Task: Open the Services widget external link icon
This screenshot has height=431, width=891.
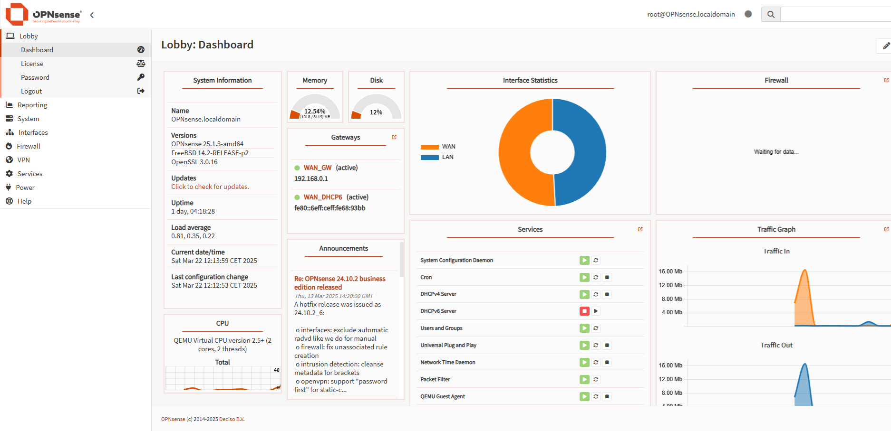Action: tap(640, 229)
